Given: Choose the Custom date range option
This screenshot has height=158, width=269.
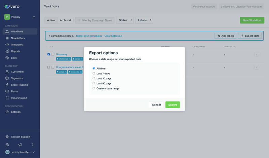Looking at the screenshot, I should point(94,88).
